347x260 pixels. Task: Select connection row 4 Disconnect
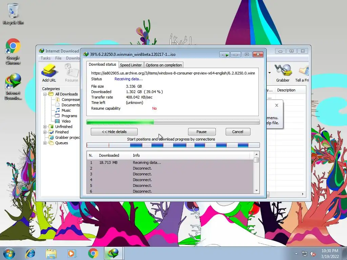[170, 180]
